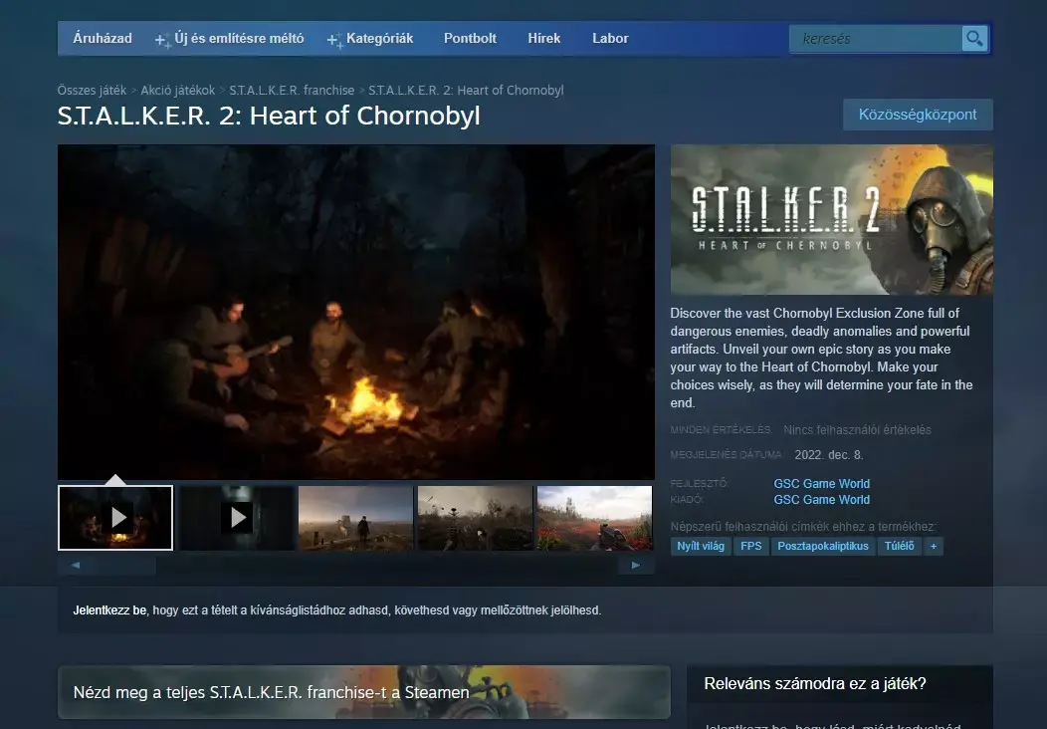This screenshot has width=1047, height=729.
Task: View the red poppy field screenshot thumbnail
Action: [594, 518]
